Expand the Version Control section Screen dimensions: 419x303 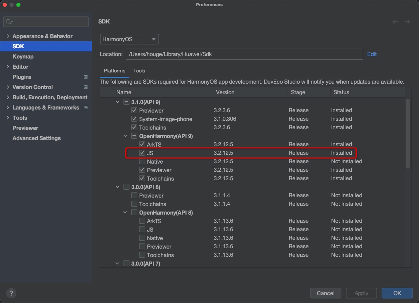(x=8, y=87)
